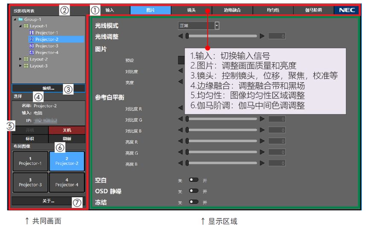The height and width of the screenshot is (232, 369).
Task: Click the left arrow of the 光线调整 slider
Action: (180, 36)
